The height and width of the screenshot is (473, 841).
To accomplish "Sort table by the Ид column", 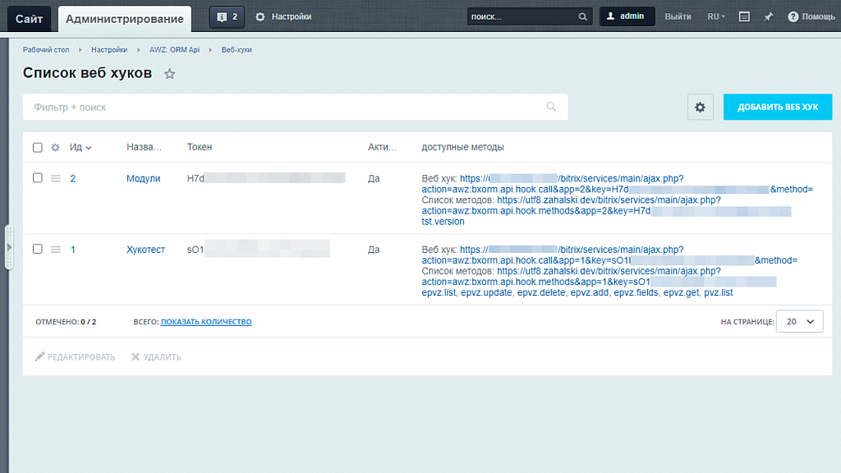I will 80,148.
